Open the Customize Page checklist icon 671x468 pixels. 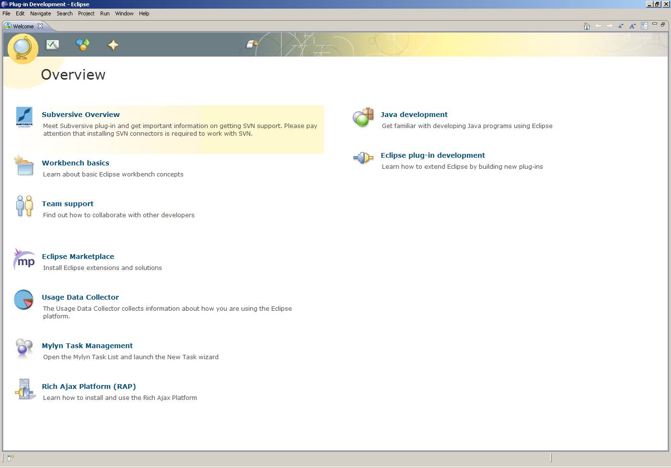645,26
